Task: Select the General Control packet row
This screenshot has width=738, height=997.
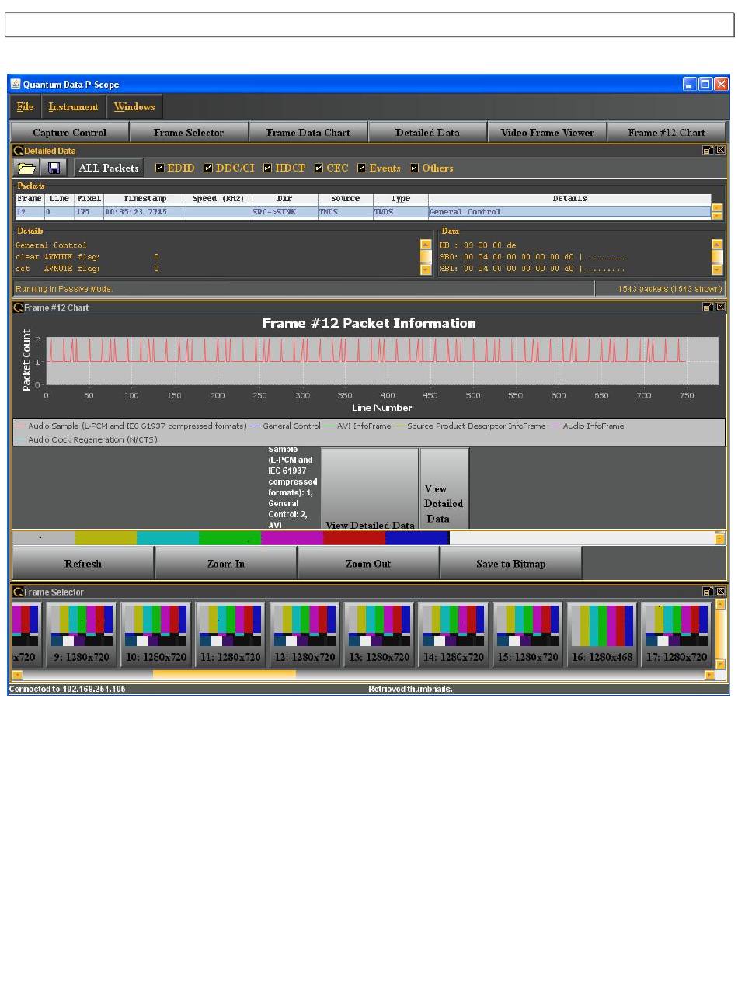Action: pyautogui.click(x=363, y=211)
